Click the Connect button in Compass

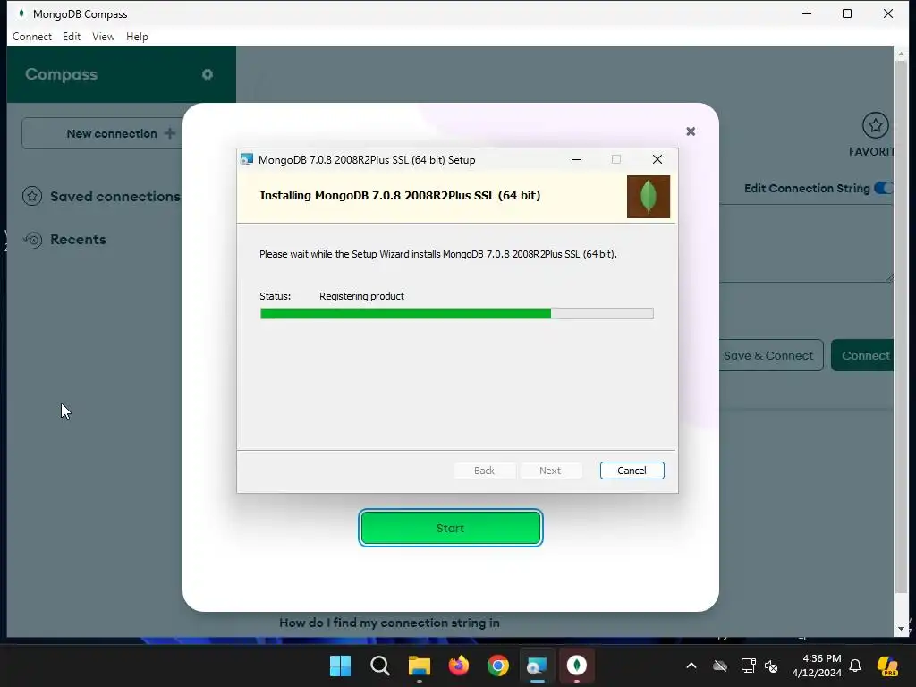[x=863, y=355]
